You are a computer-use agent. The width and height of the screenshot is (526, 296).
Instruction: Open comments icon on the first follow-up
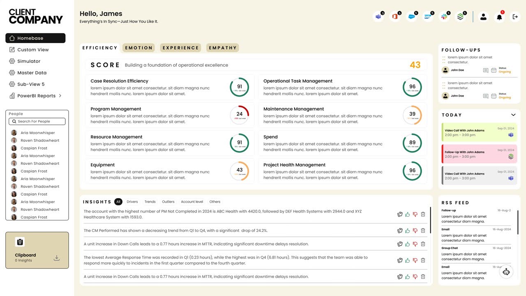pyautogui.click(x=486, y=70)
